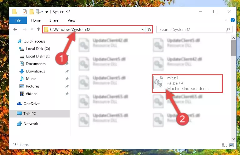Viewport: 240px width, 155px height.
Task: Click the pin icon next to Downloads
Action: coord(67,71)
